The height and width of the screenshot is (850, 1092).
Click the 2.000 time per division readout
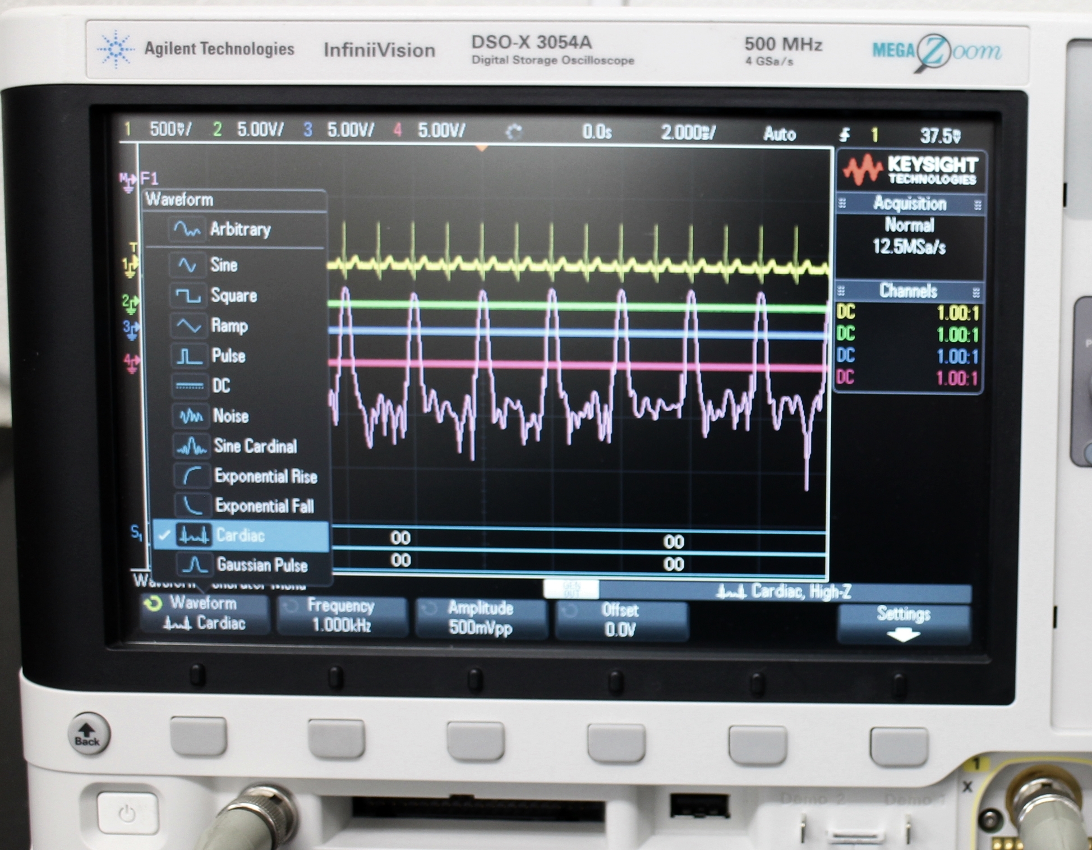(x=688, y=133)
